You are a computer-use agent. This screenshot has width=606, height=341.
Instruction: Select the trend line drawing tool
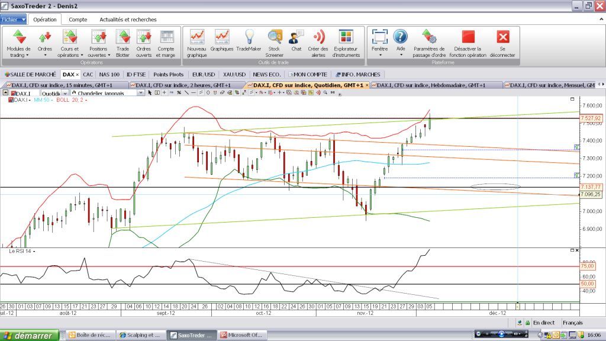[x=186, y=93]
